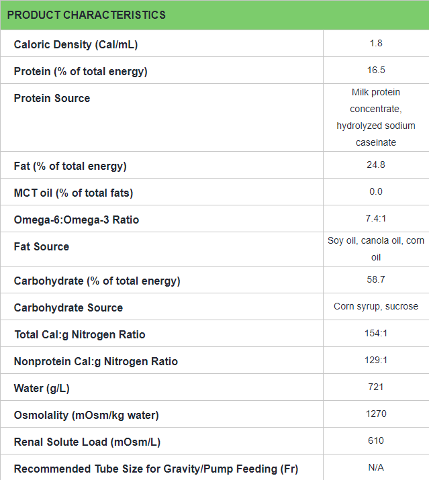
Task: Select the Caloric Density (Cal/mL) label
Action: tap(76, 45)
